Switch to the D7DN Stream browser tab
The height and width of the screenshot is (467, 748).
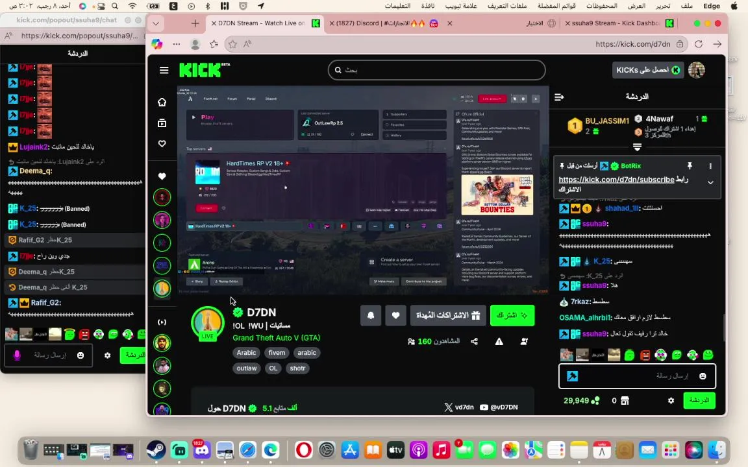click(x=264, y=23)
